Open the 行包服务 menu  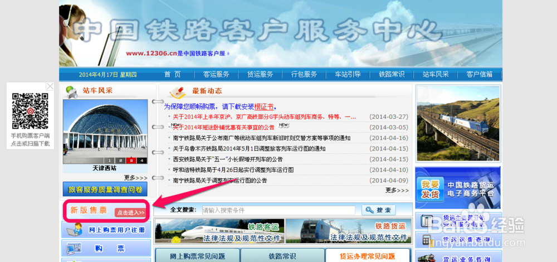(x=304, y=75)
